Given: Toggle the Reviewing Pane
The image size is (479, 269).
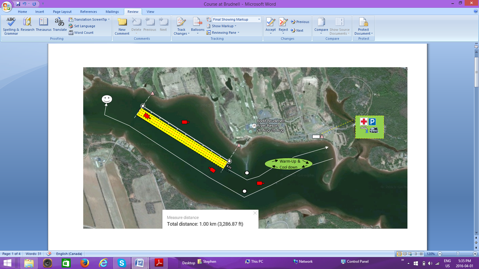Looking at the screenshot, I should [223, 33].
